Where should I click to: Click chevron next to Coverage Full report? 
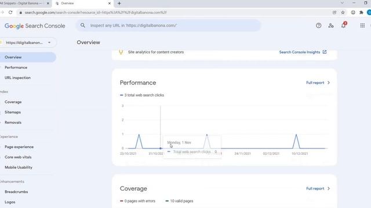click(x=329, y=188)
